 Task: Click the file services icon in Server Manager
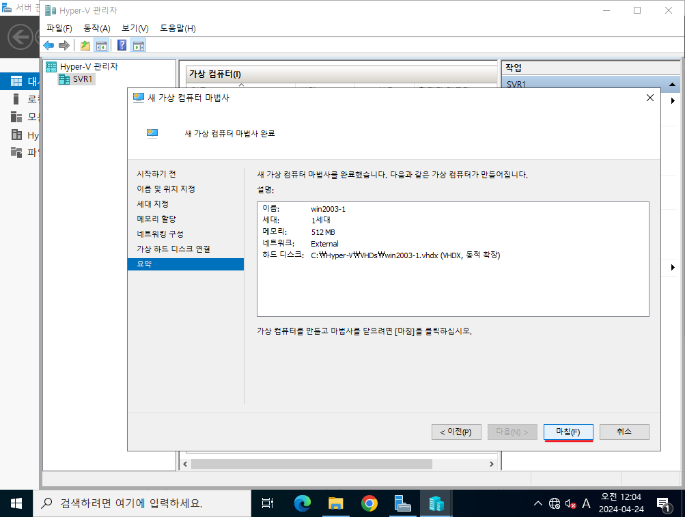[x=16, y=152]
